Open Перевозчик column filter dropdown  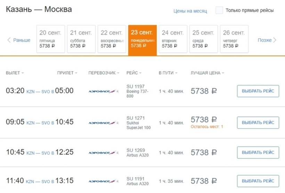(104, 73)
